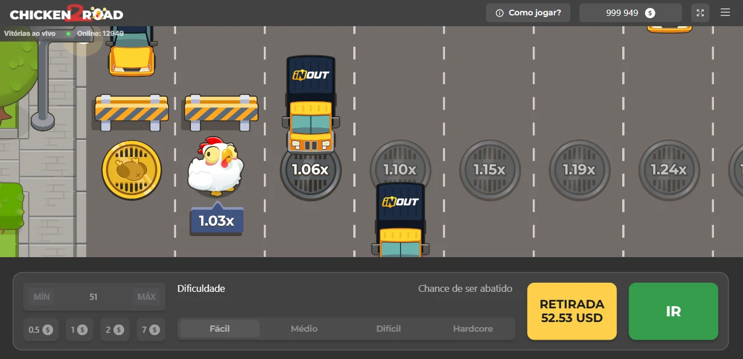Open the Como jogar? help button
This screenshot has height=359, width=743.
[528, 13]
